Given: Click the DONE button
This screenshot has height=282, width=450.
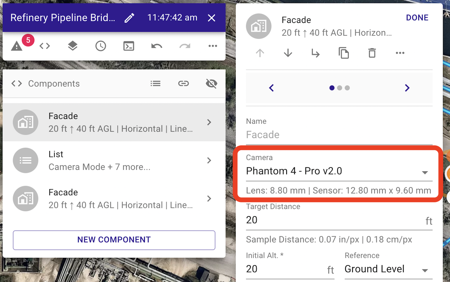Looking at the screenshot, I should [x=417, y=18].
